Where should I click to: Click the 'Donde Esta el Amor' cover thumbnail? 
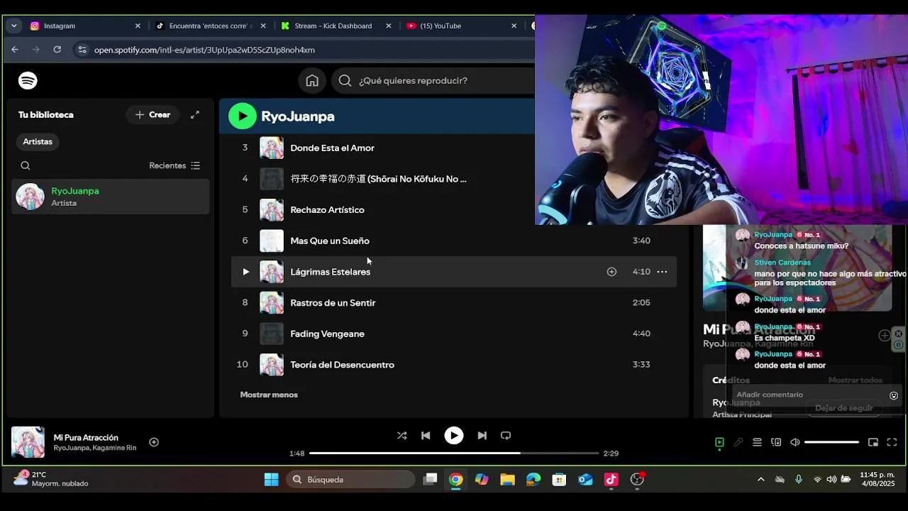(x=272, y=148)
